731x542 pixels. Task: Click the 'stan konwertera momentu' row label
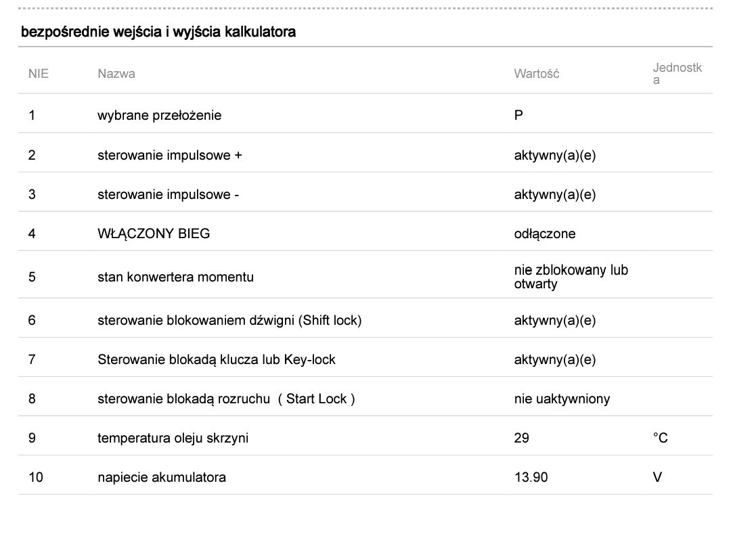coord(175,277)
